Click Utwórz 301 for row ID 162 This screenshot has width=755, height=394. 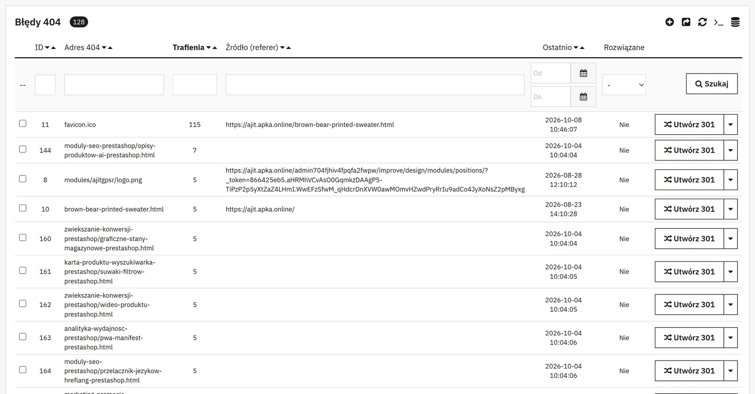pyautogui.click(x=689, y=305)
